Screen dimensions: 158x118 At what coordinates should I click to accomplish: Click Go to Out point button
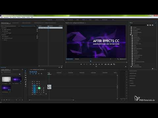coord(102,64)
